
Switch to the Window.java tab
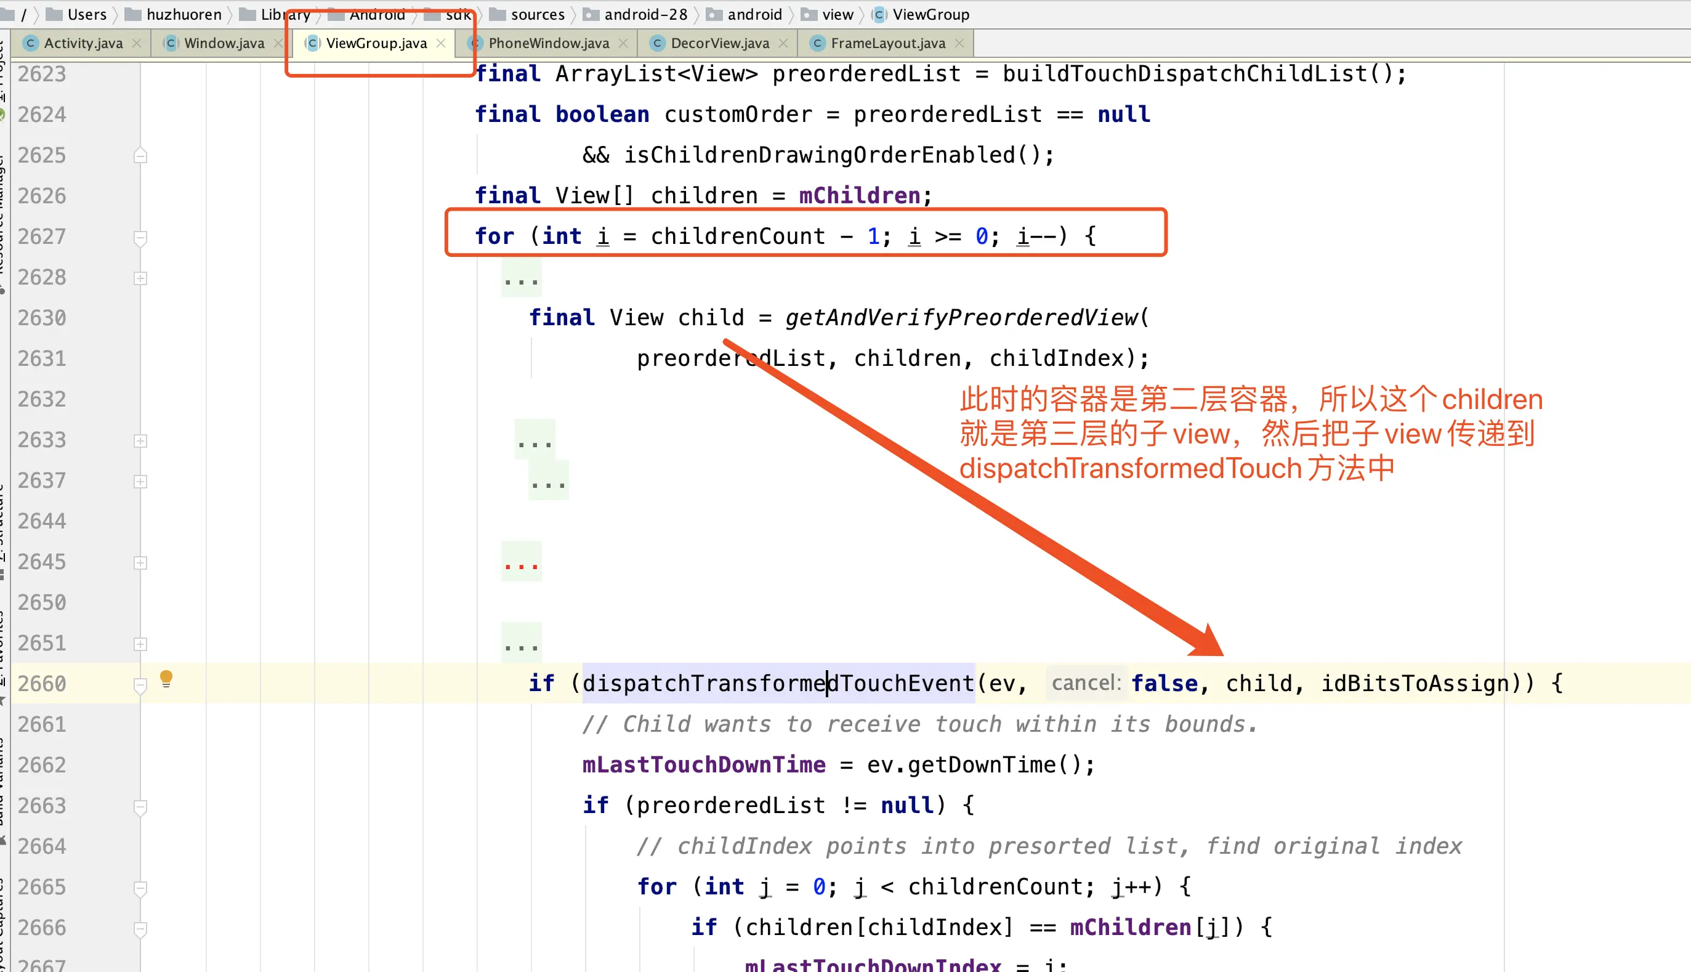click(x=224, y=43)
